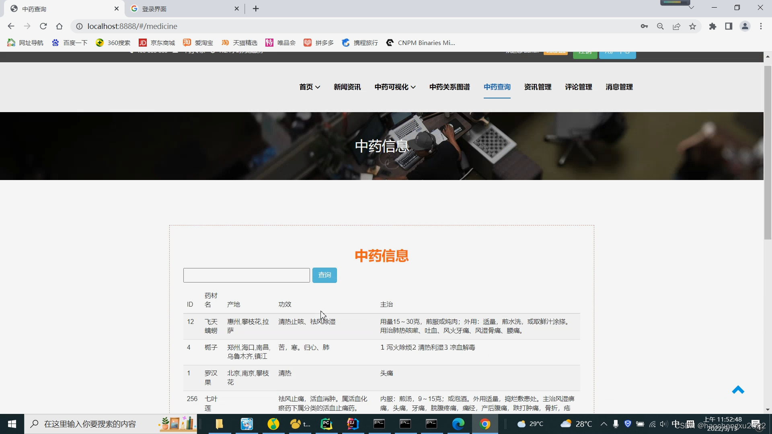Open the browser Extensions puzzle icon
This screenshot has height=434, width=772.
click(x=712, y=26)
